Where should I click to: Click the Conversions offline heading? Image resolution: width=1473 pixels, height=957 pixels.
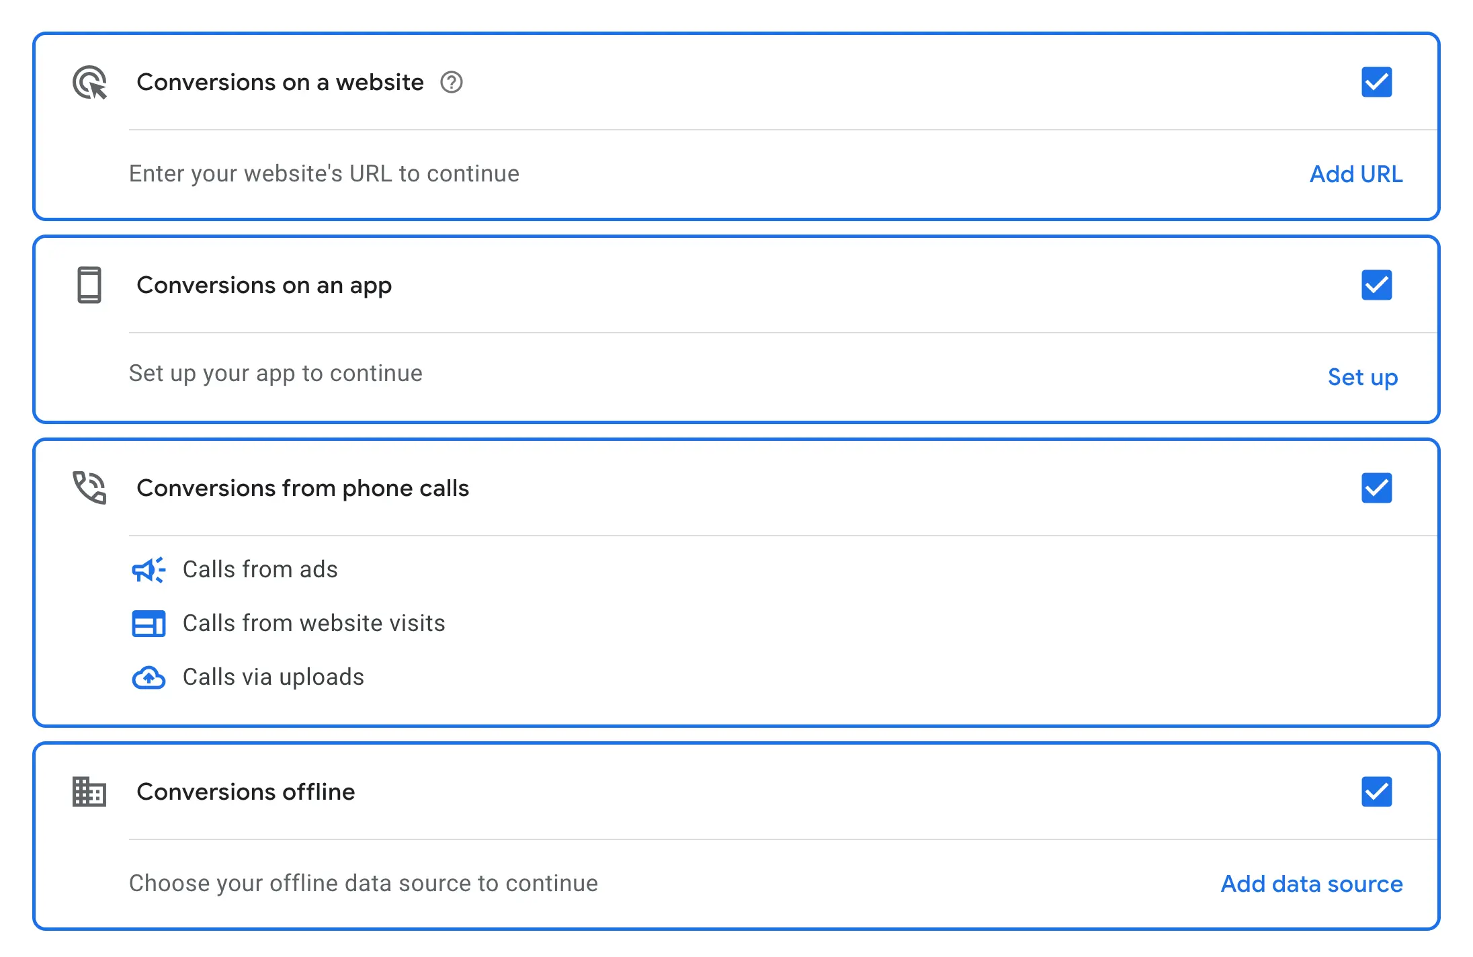[246, 792]
